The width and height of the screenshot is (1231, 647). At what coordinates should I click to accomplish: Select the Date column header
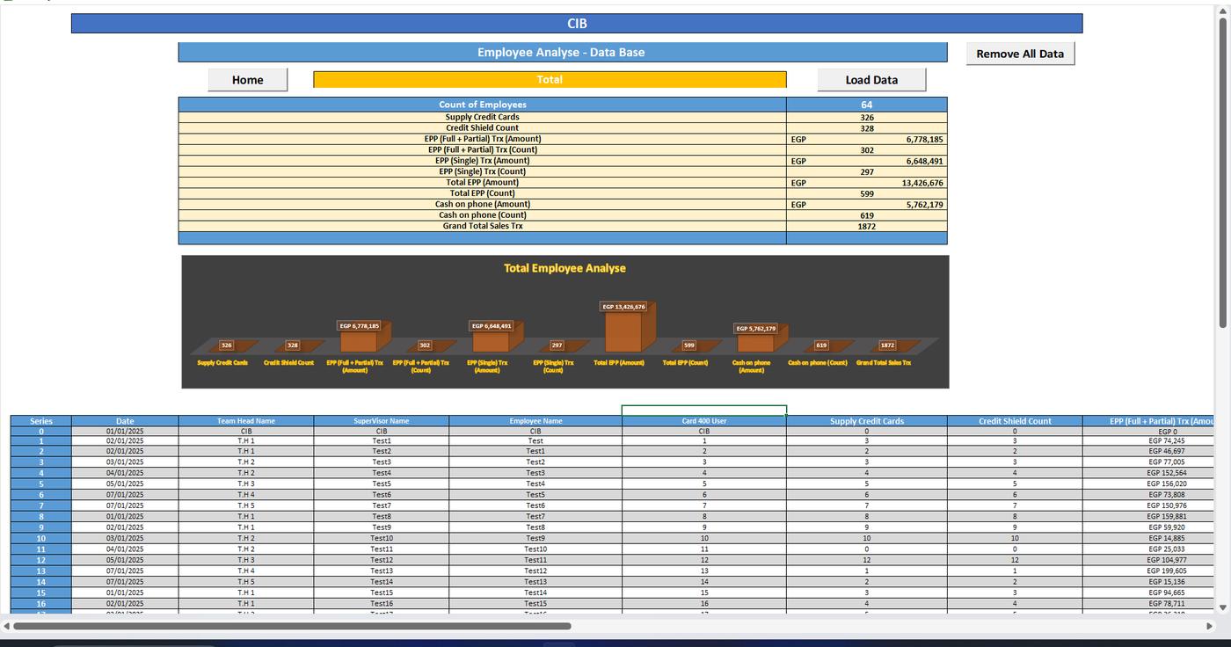[x=125, y=421]
